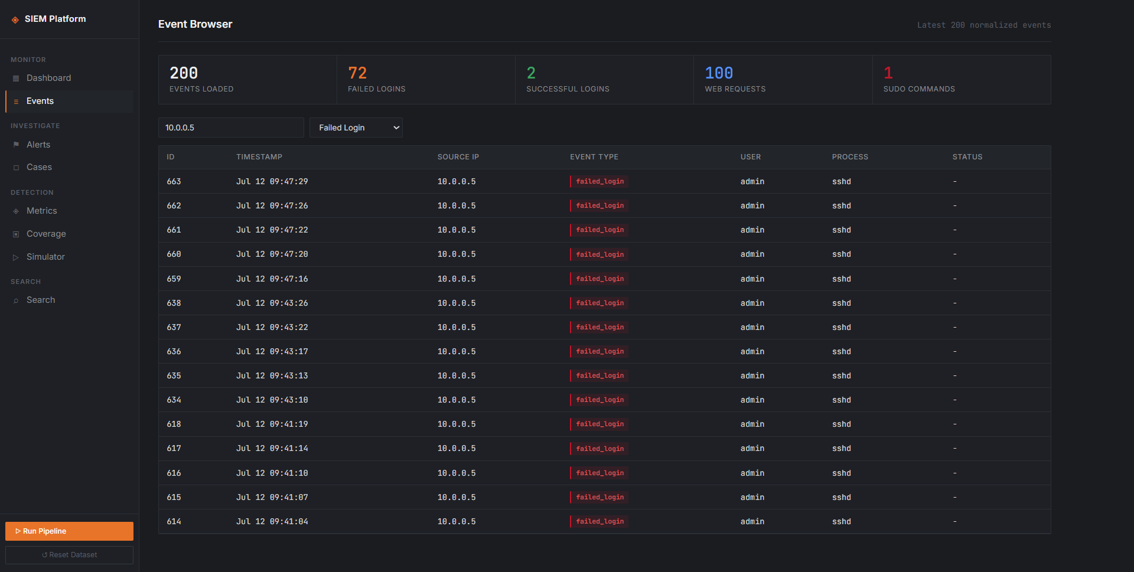Select event ID 662
This screenshot has width=1134, height=572.
(174, 205)
